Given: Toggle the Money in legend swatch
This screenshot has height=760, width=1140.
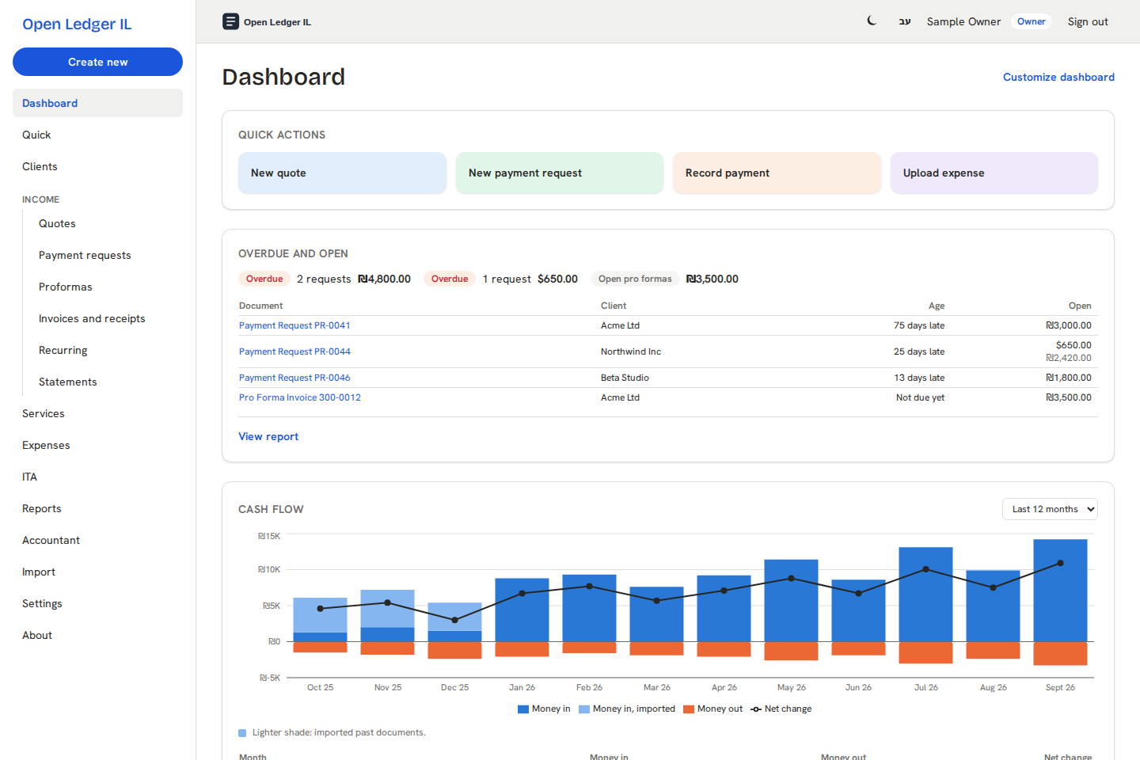Looking at the screenshot, I should [522, 709].
